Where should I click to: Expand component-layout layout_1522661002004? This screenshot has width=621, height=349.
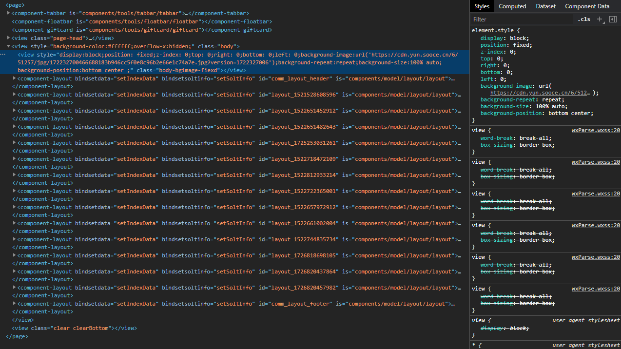pyautogui.click(x=15, y=223)
